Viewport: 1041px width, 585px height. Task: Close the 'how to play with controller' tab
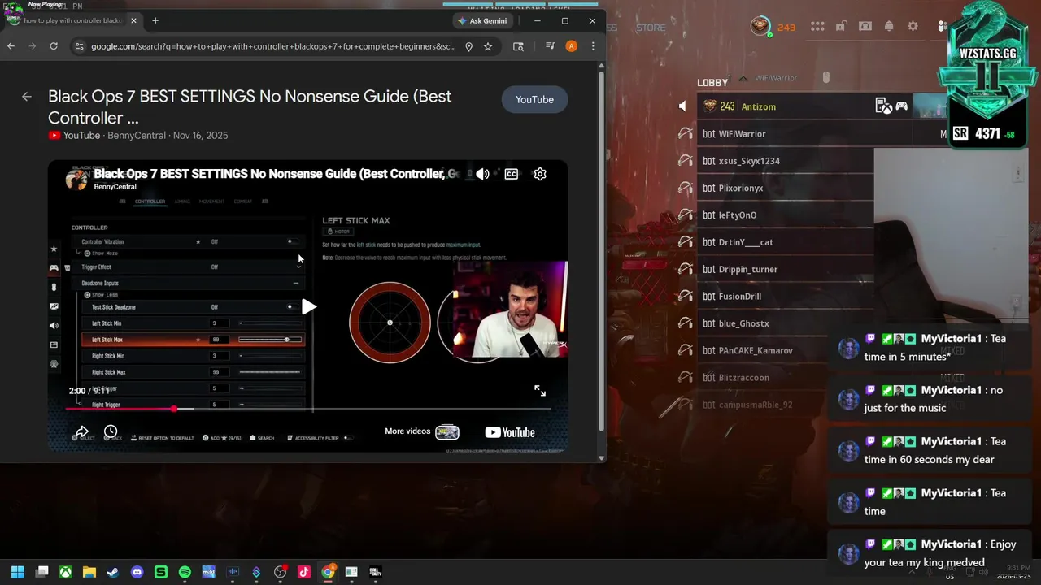pyautogui.click(x=134, y=20)
